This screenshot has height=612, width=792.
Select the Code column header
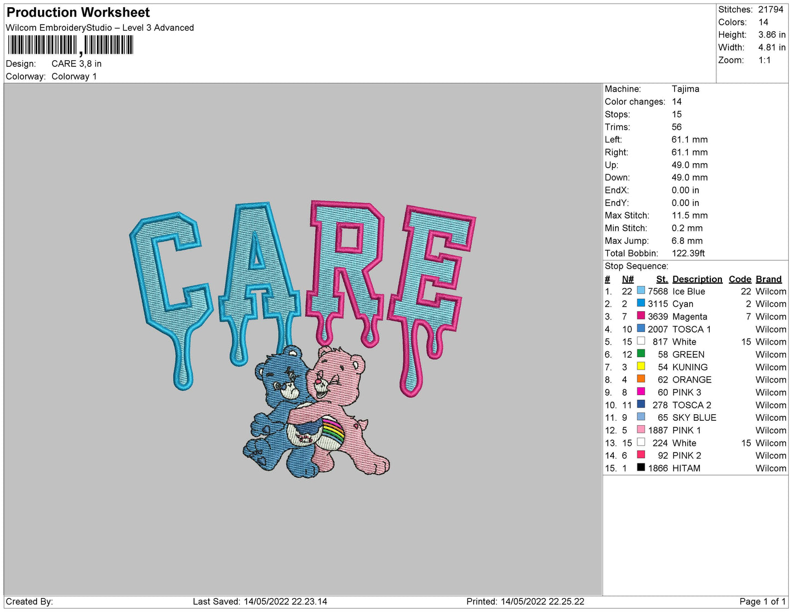(x=739, y=279)
